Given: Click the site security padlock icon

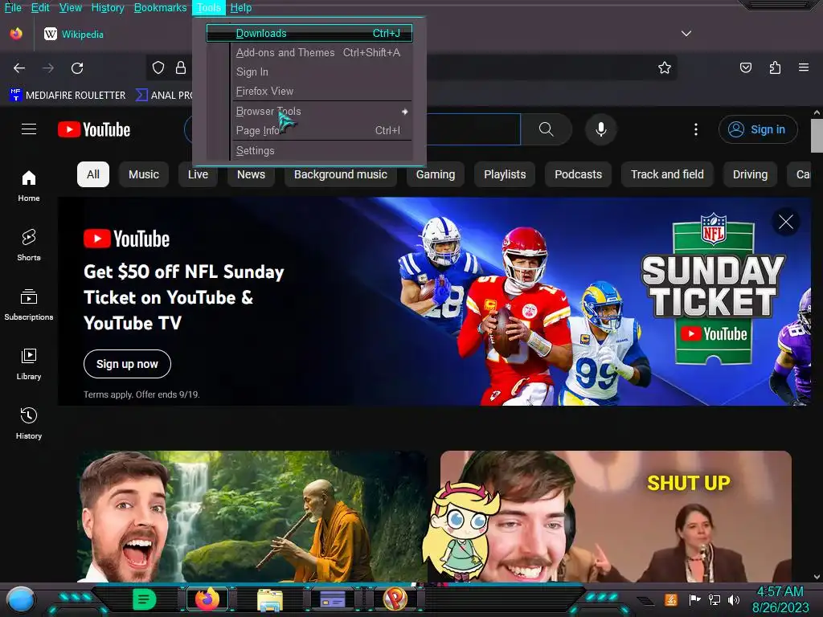Looking at the screenshot, I should pyautogui.click(x=181, y=67).
